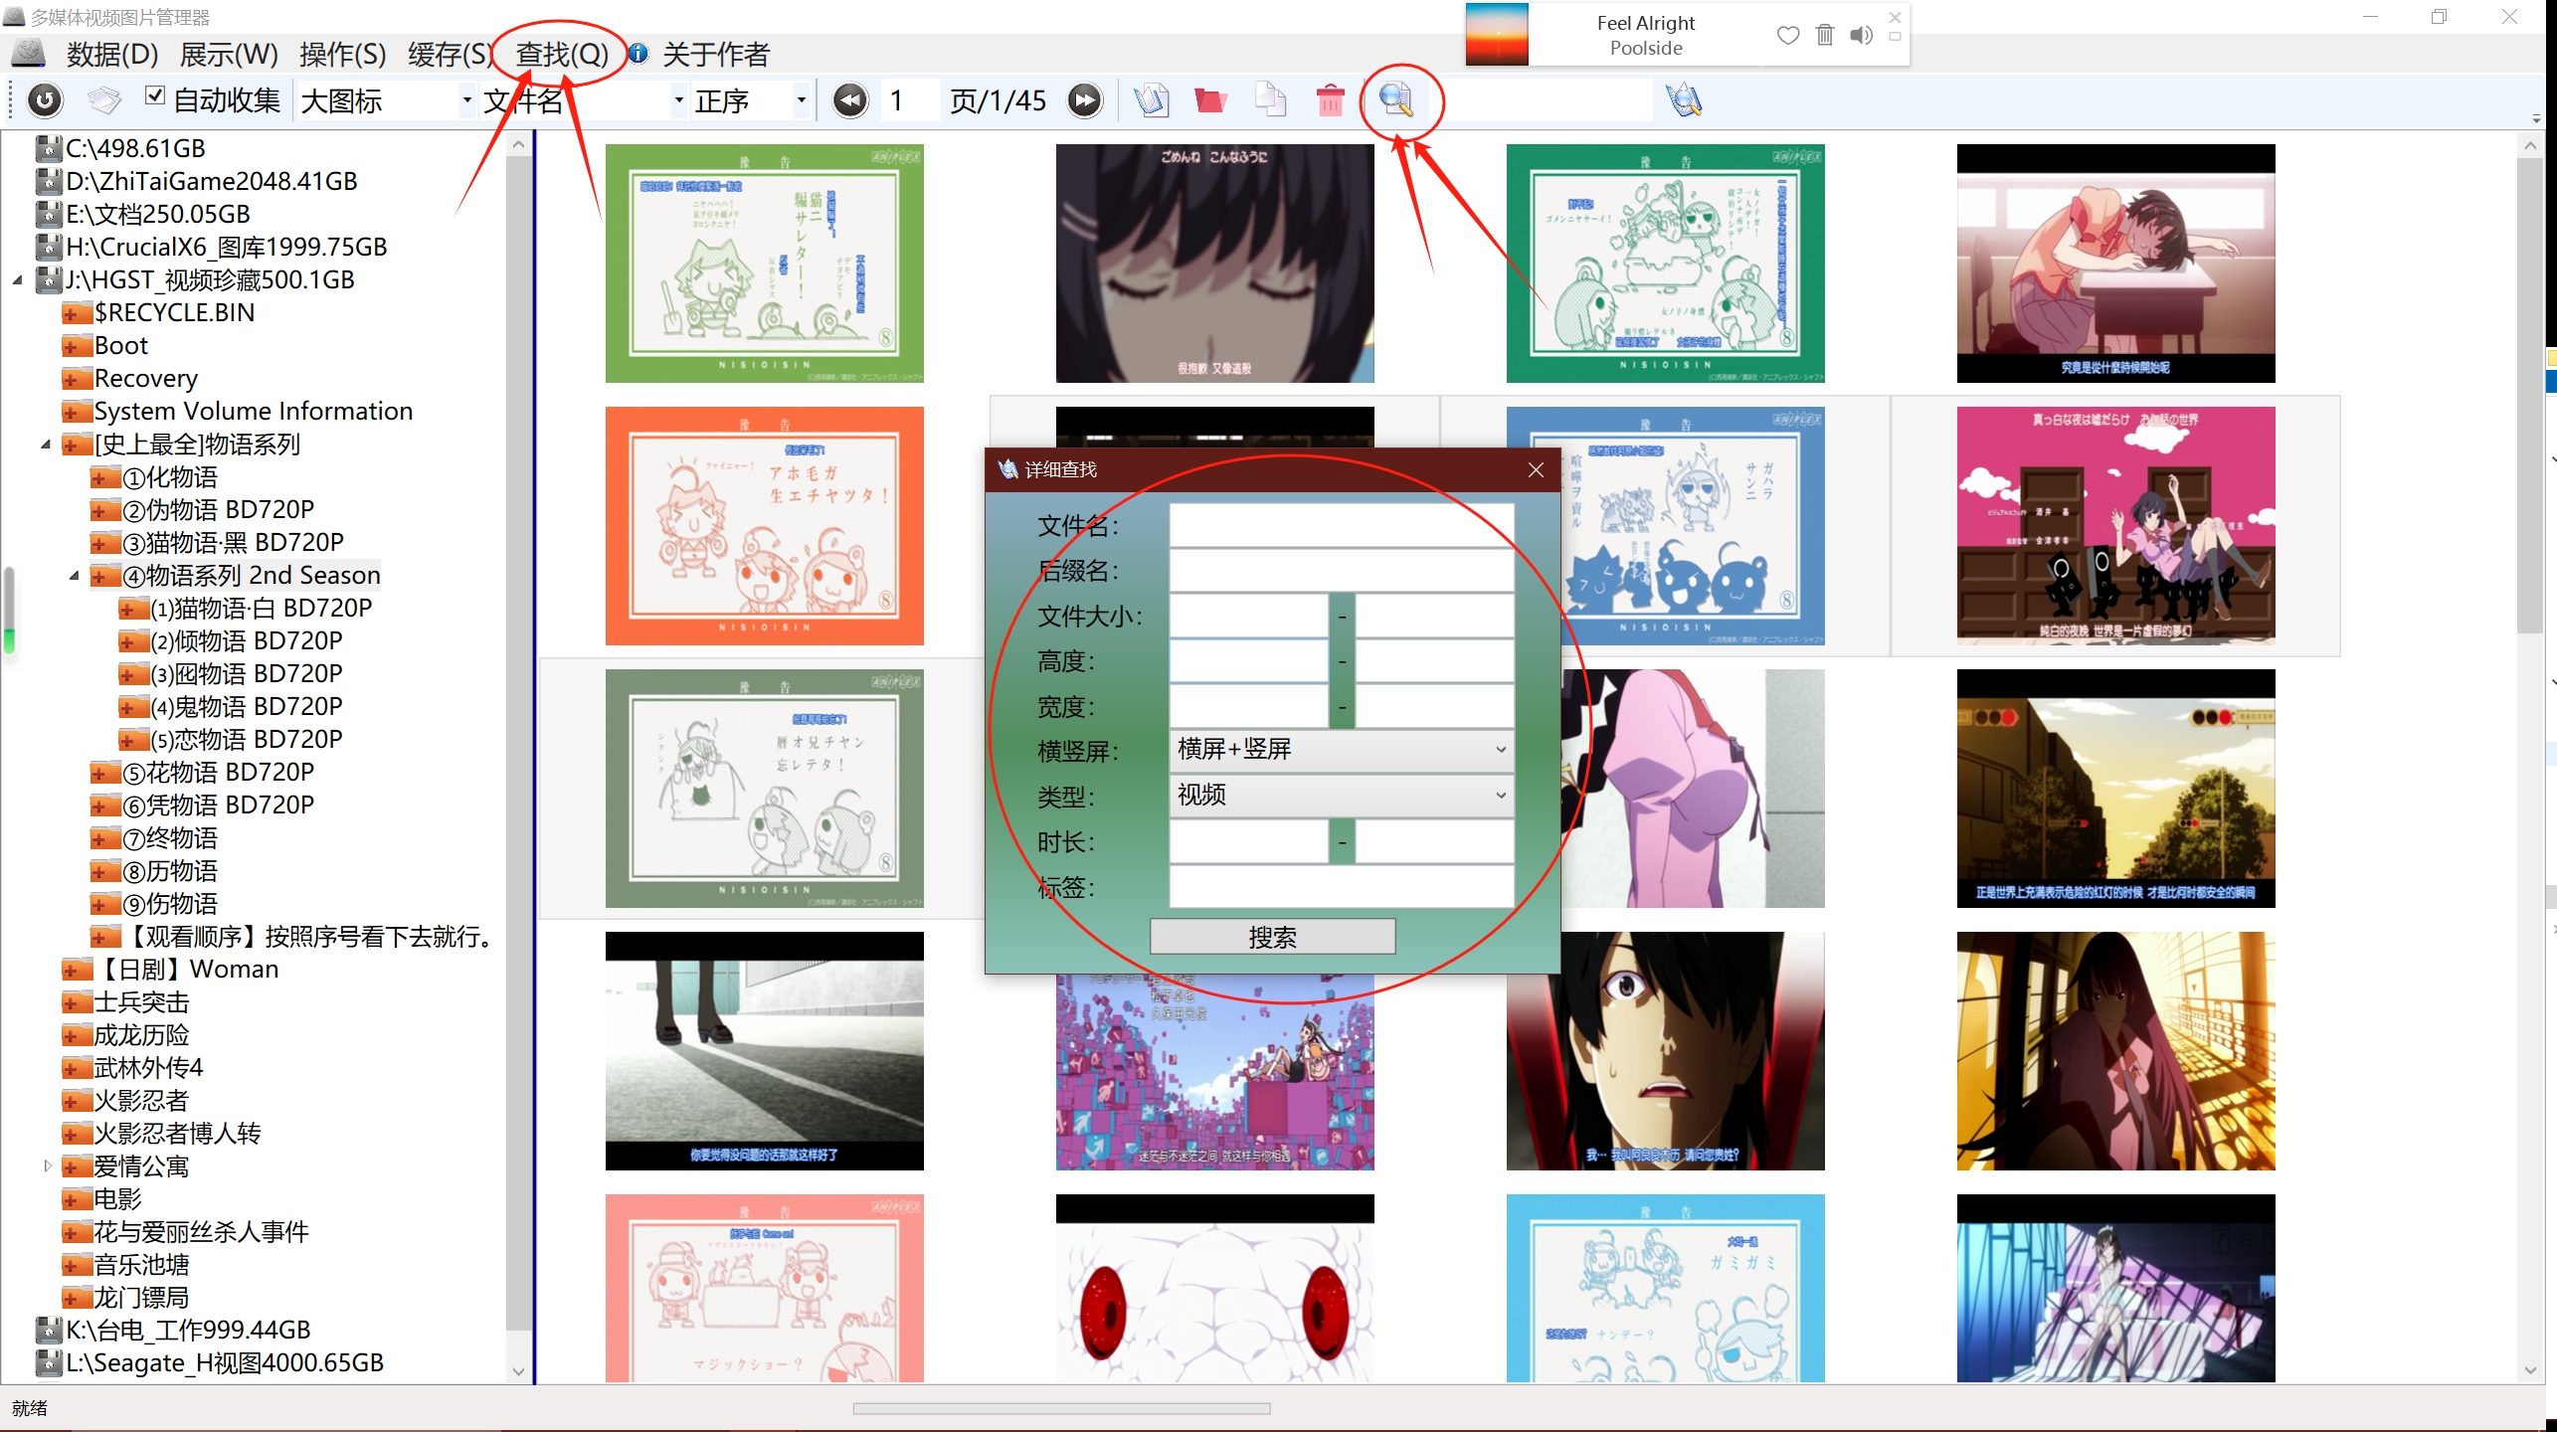
Task: Go to previous page with rewind button
Action: tap(850, 100)
